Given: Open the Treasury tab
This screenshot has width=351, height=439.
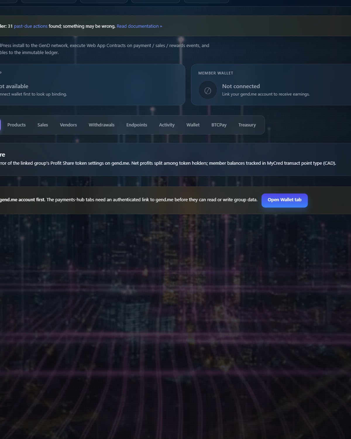Looking at the screenshot, I should click(x=247, y=125).
